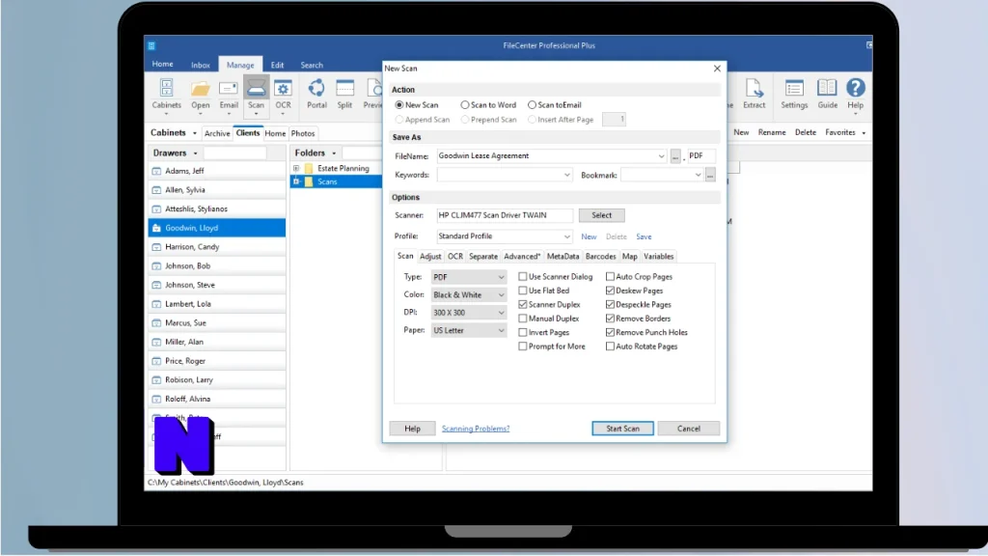
Task: Click the Open folder ribbon icon
Action: coord(201,89)
